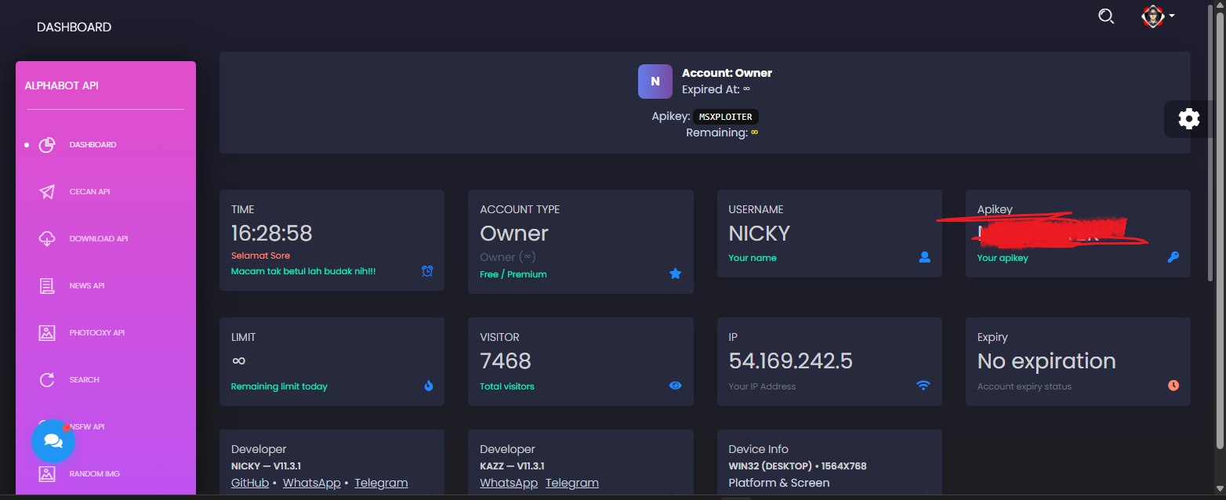Click the wifi icon in IP card
The width and height of the screenshot is (1226, 500).
pos(923,386)
